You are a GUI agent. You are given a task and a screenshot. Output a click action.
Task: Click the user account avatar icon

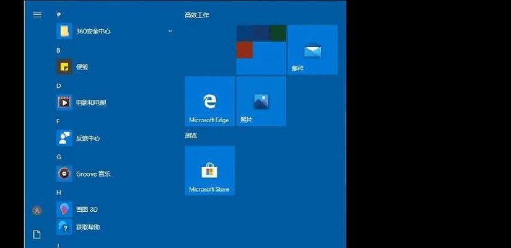click(37, 210)
